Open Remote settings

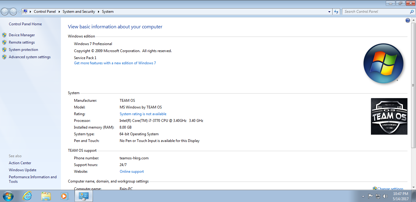(22, 42)
